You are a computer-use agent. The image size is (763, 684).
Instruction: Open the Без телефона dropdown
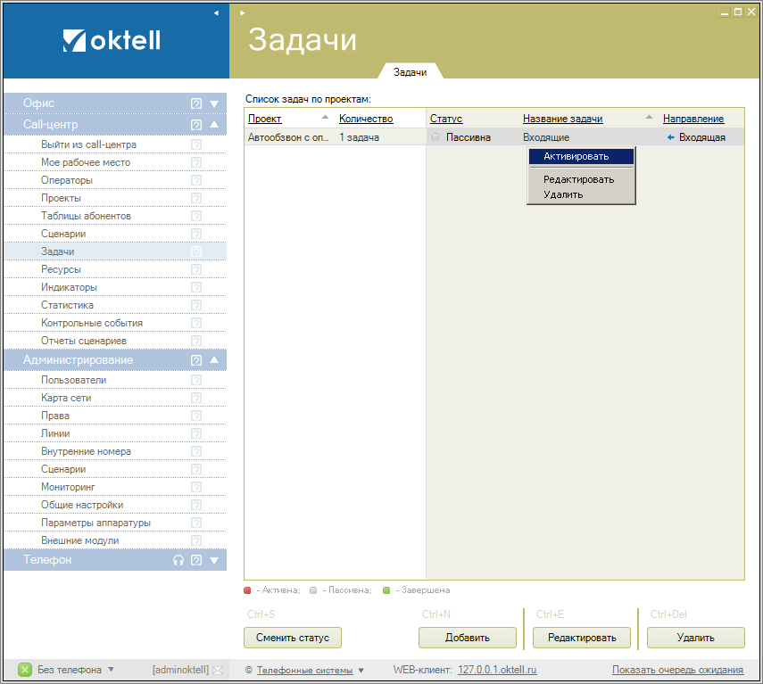[x=111, y=670]
